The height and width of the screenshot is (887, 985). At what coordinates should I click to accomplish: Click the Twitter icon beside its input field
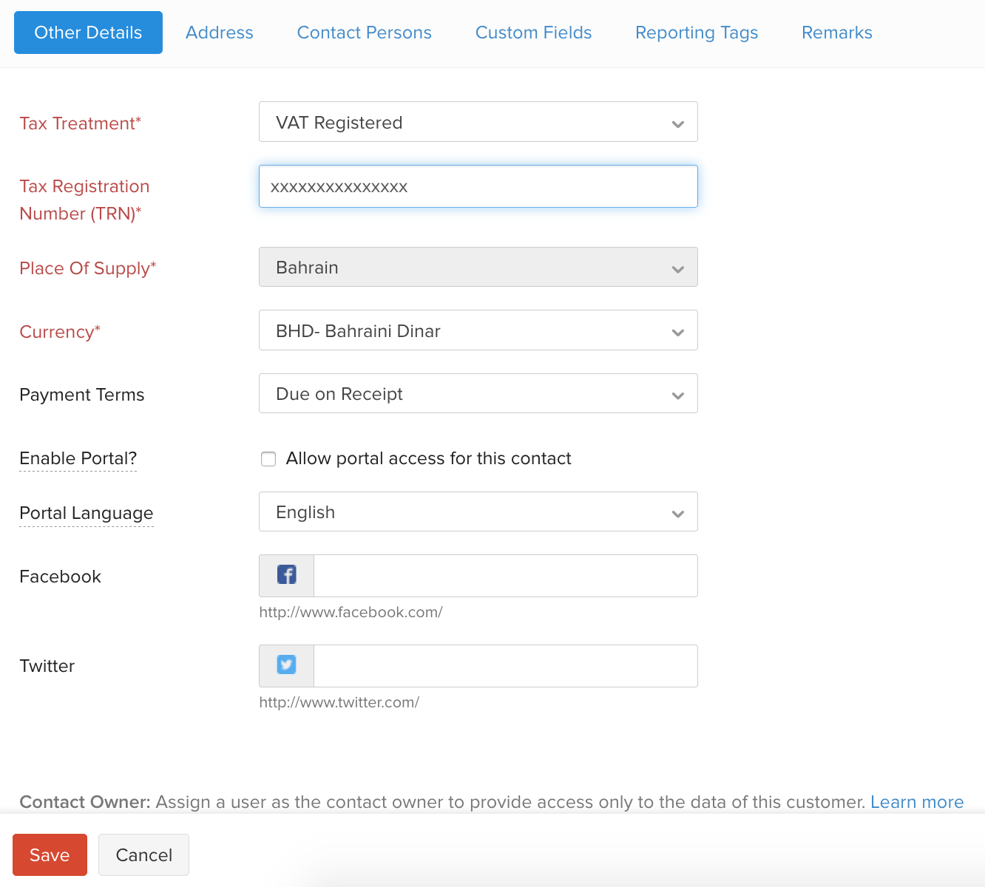click(x=285, y=665)
